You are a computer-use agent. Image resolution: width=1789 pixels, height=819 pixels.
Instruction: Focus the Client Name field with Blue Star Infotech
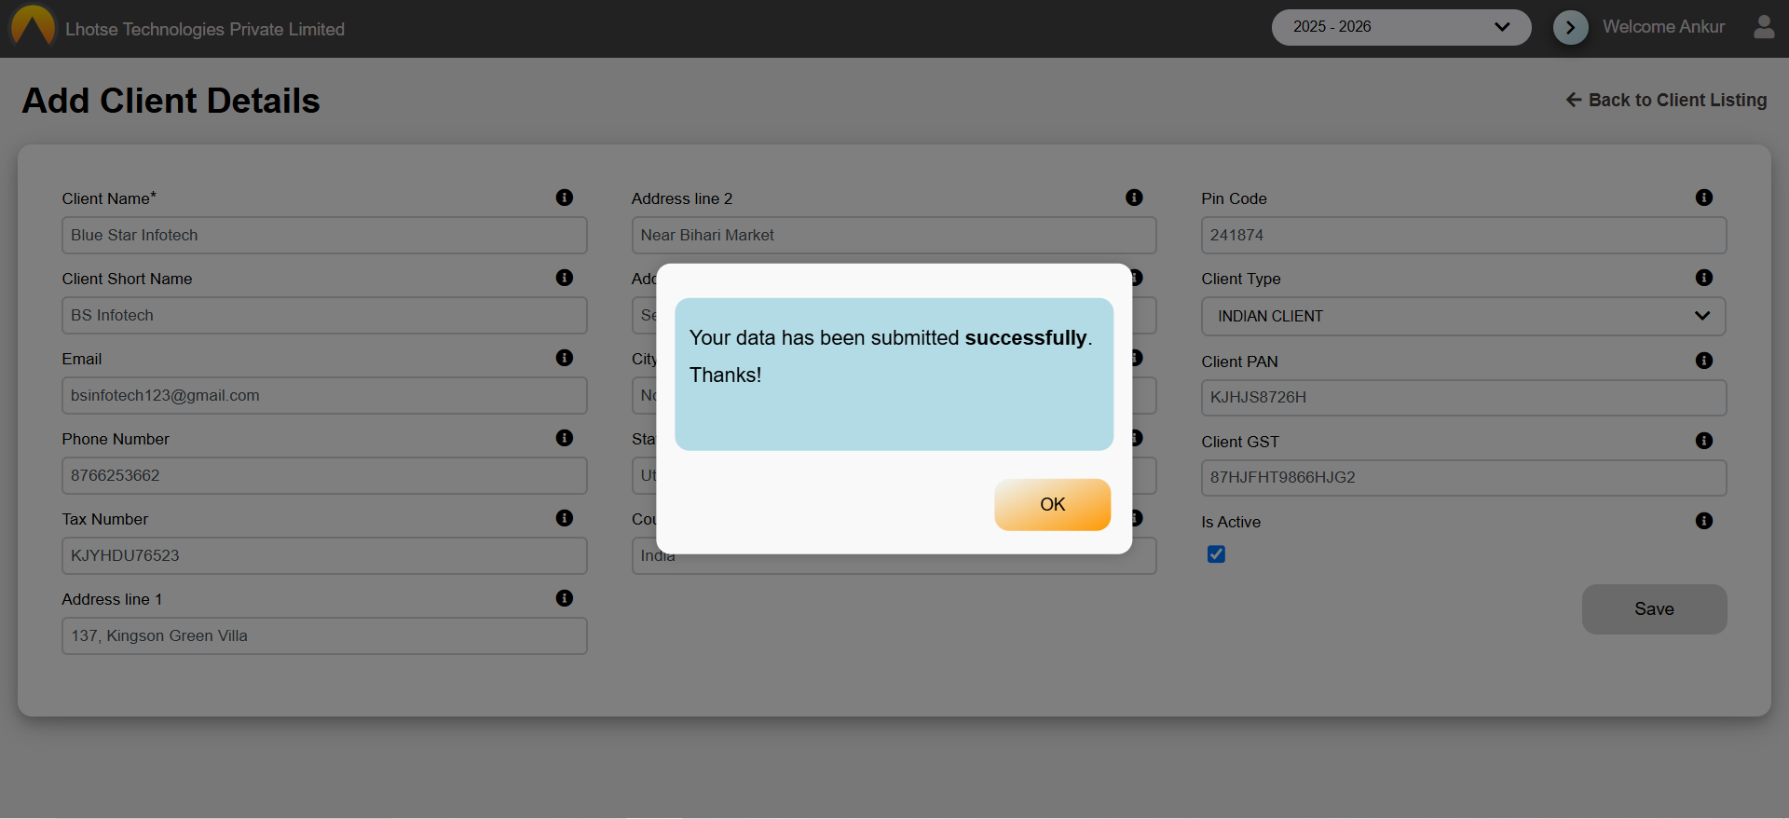pos(324,235)
